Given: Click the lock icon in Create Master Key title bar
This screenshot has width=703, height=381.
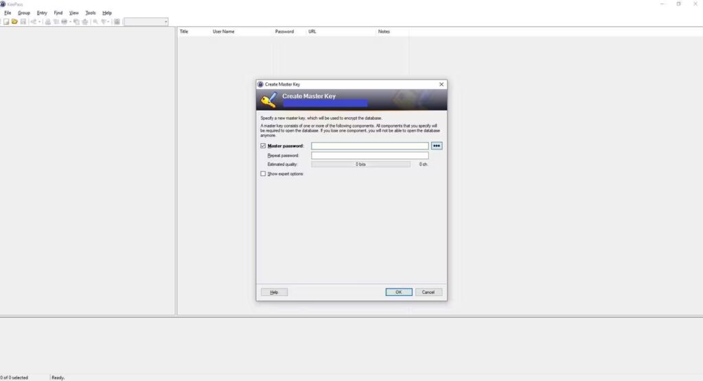Looking at the screenshot, I should (260, 84).
